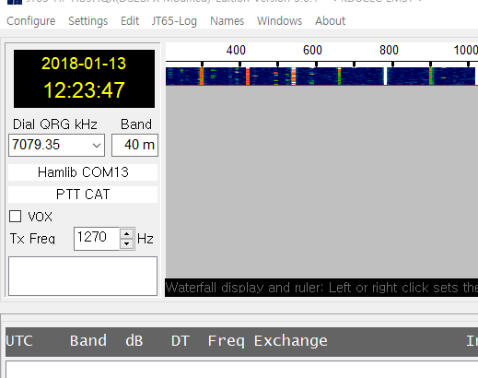
Task: Enable the VOX checkbox
Action: tap(16, 217)
